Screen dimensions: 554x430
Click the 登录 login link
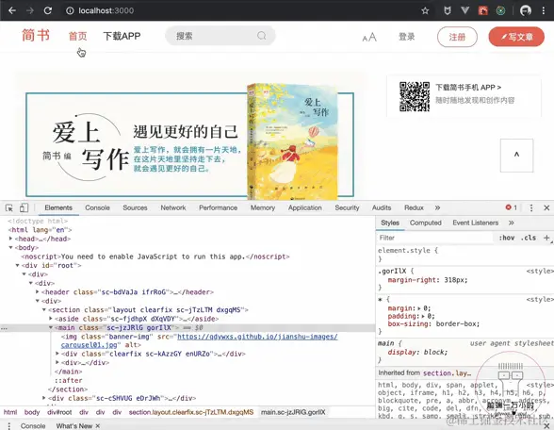point(407,37)
